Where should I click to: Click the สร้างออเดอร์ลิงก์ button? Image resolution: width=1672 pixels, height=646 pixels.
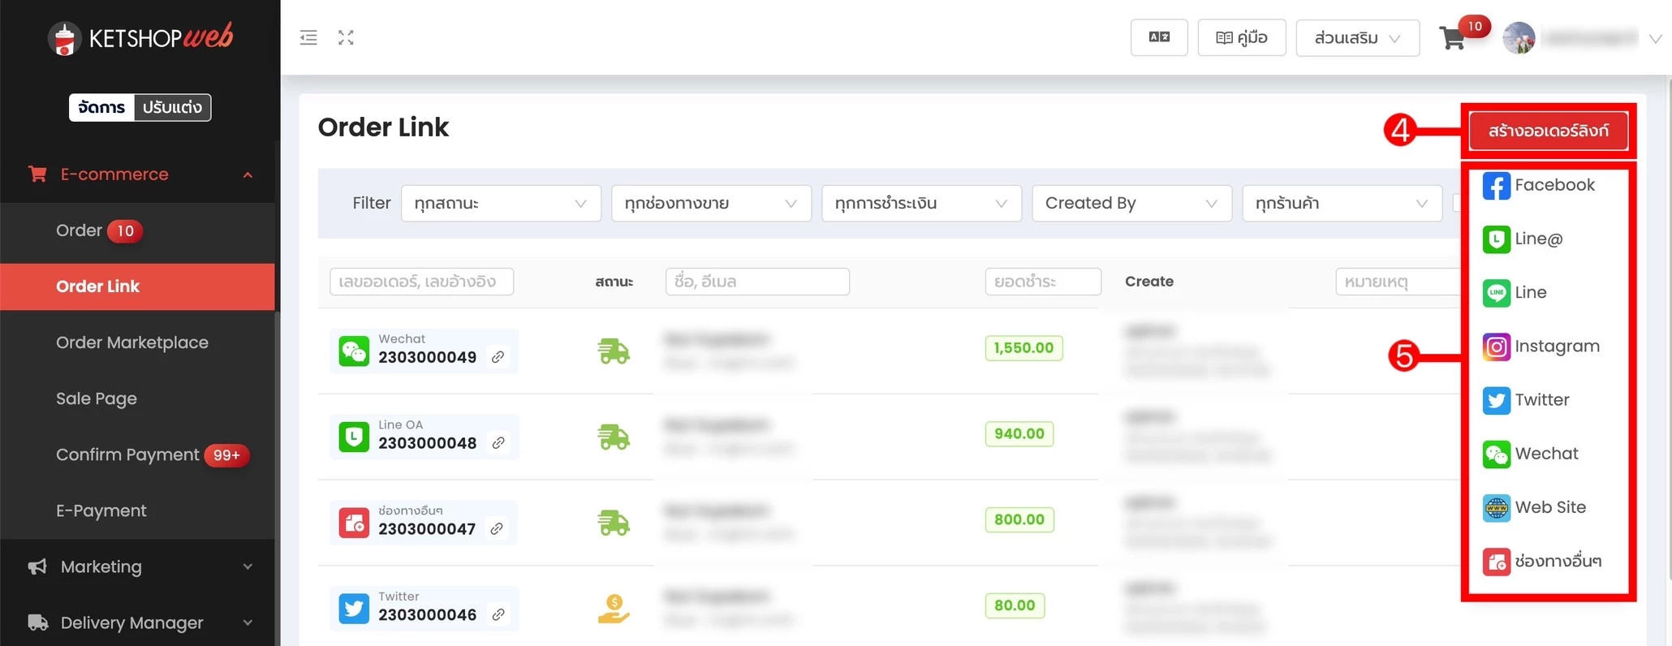coord(1548,131)
